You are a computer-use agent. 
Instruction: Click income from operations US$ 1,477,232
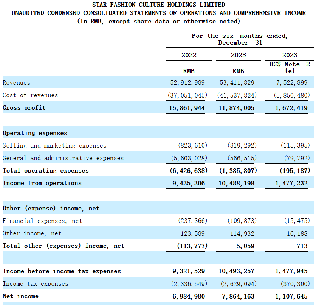click(x=291, y=183)
